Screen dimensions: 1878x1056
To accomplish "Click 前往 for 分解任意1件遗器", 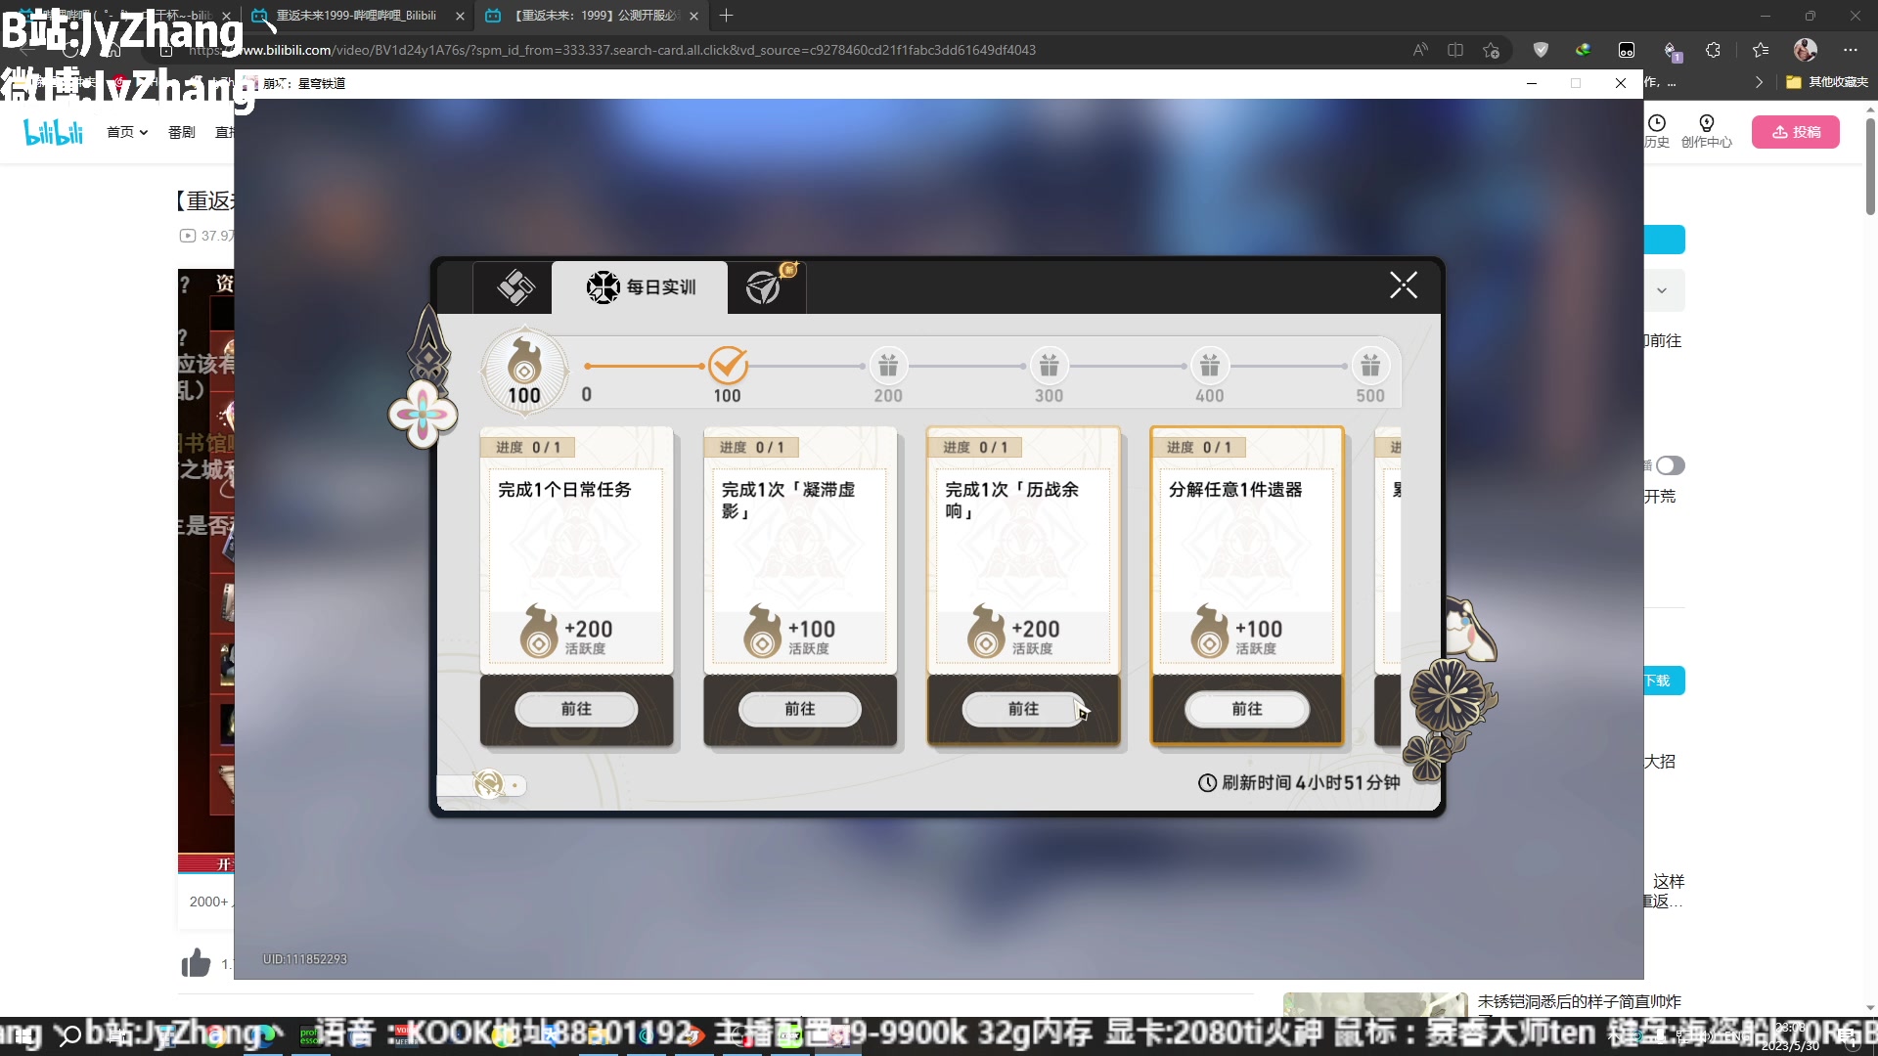I will point(1247,709).
